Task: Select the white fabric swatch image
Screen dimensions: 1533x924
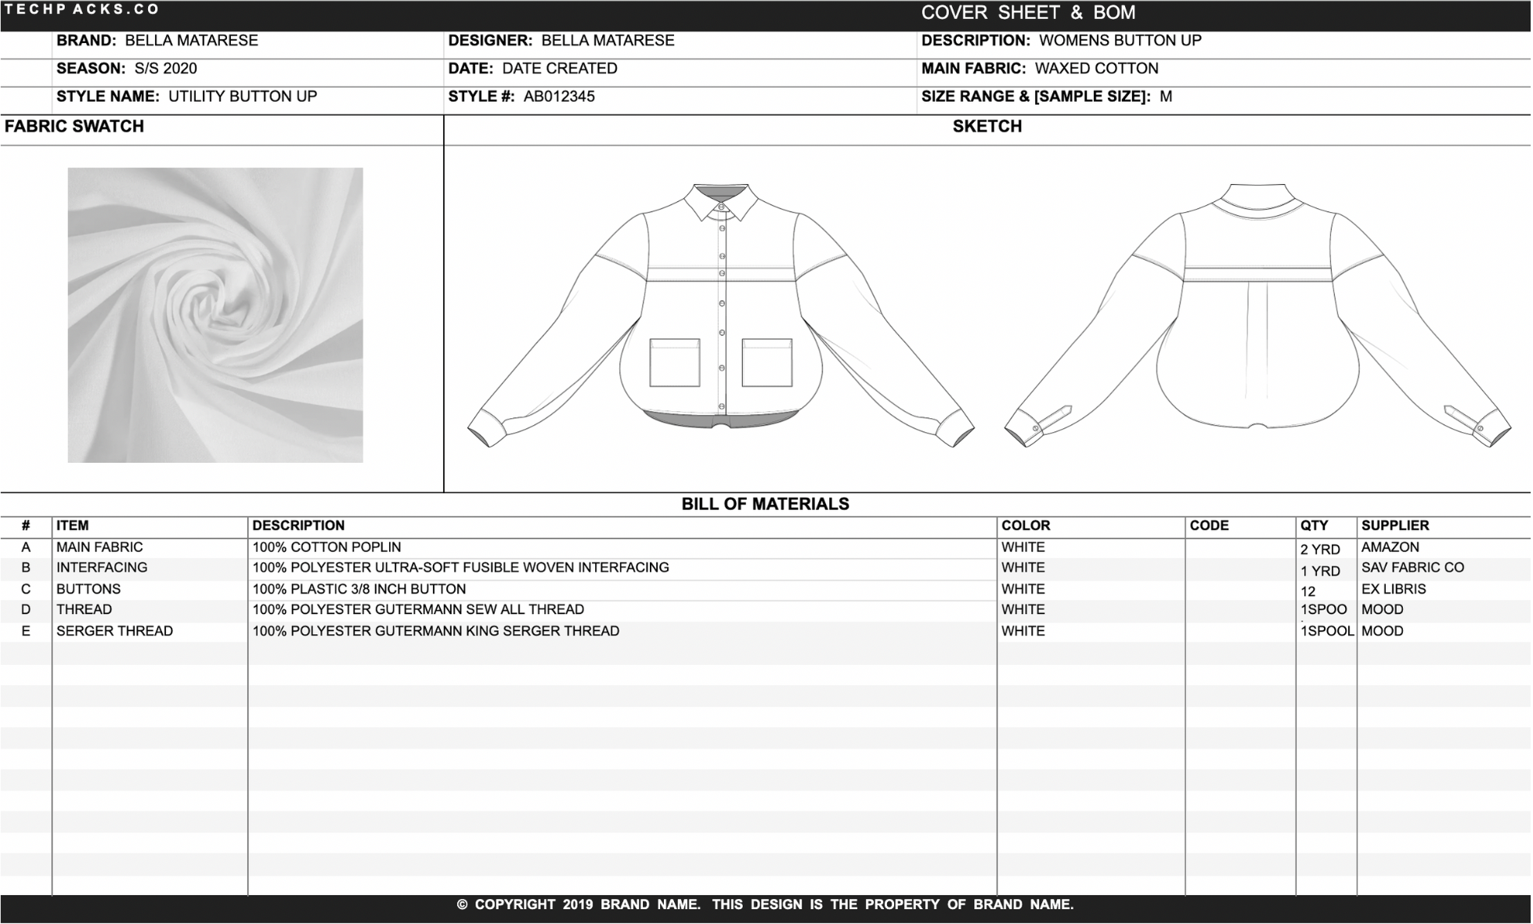Action: tap(215, 315)
